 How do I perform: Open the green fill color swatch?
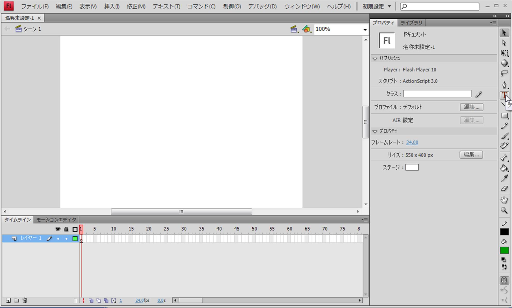coord(504,250)
